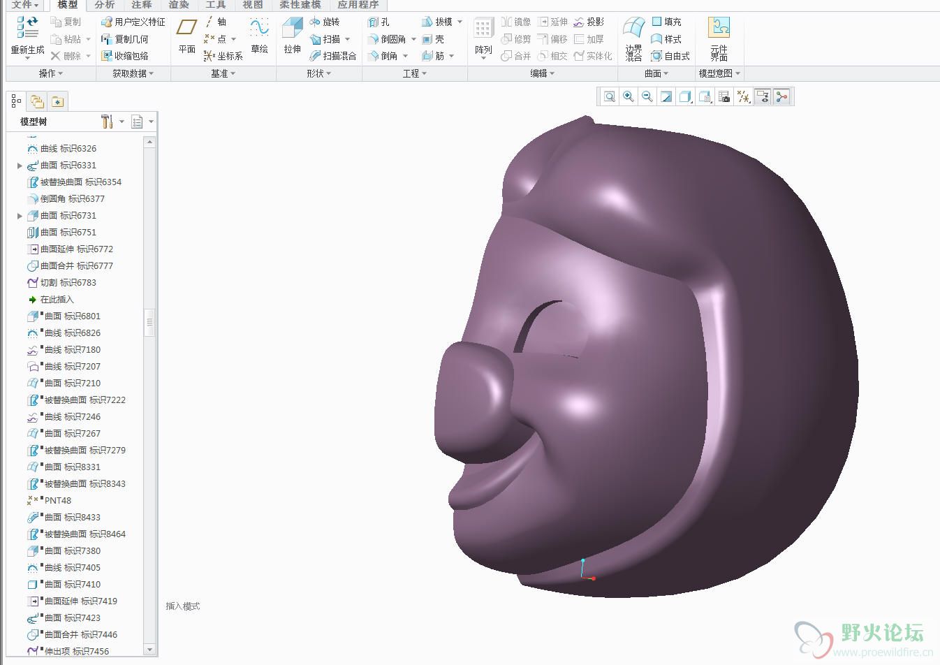Create a datum Axis (轴)
Image resolution: width=940 pixels, height=665 pixels.
coord(216,22)
